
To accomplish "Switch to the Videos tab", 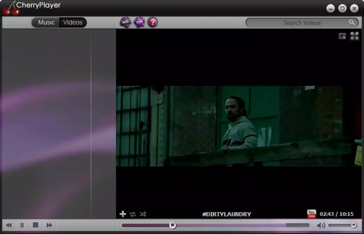I will pyautogui.click(x=73, y=23).
